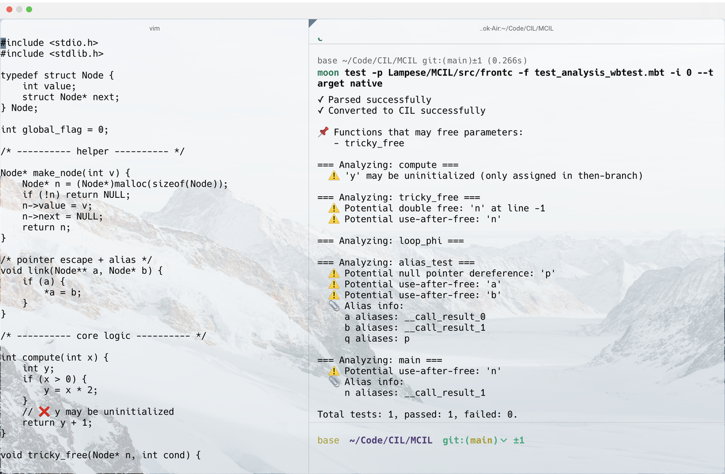The image size is (725, 474).
Task: Click the pushpin icon beside "Functions that may free parameters"
Action: [323, 132]
